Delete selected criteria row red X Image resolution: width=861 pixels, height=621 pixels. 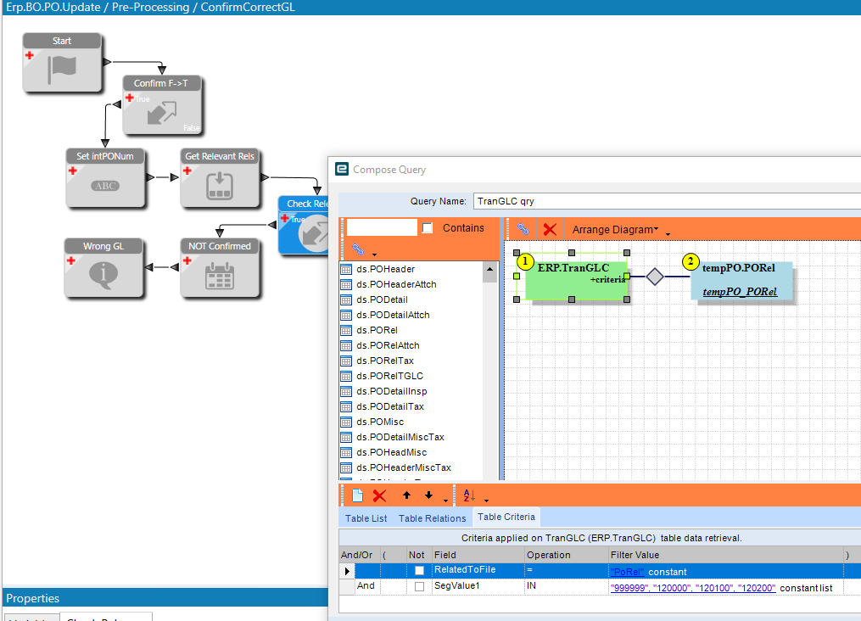coord(379,495)
